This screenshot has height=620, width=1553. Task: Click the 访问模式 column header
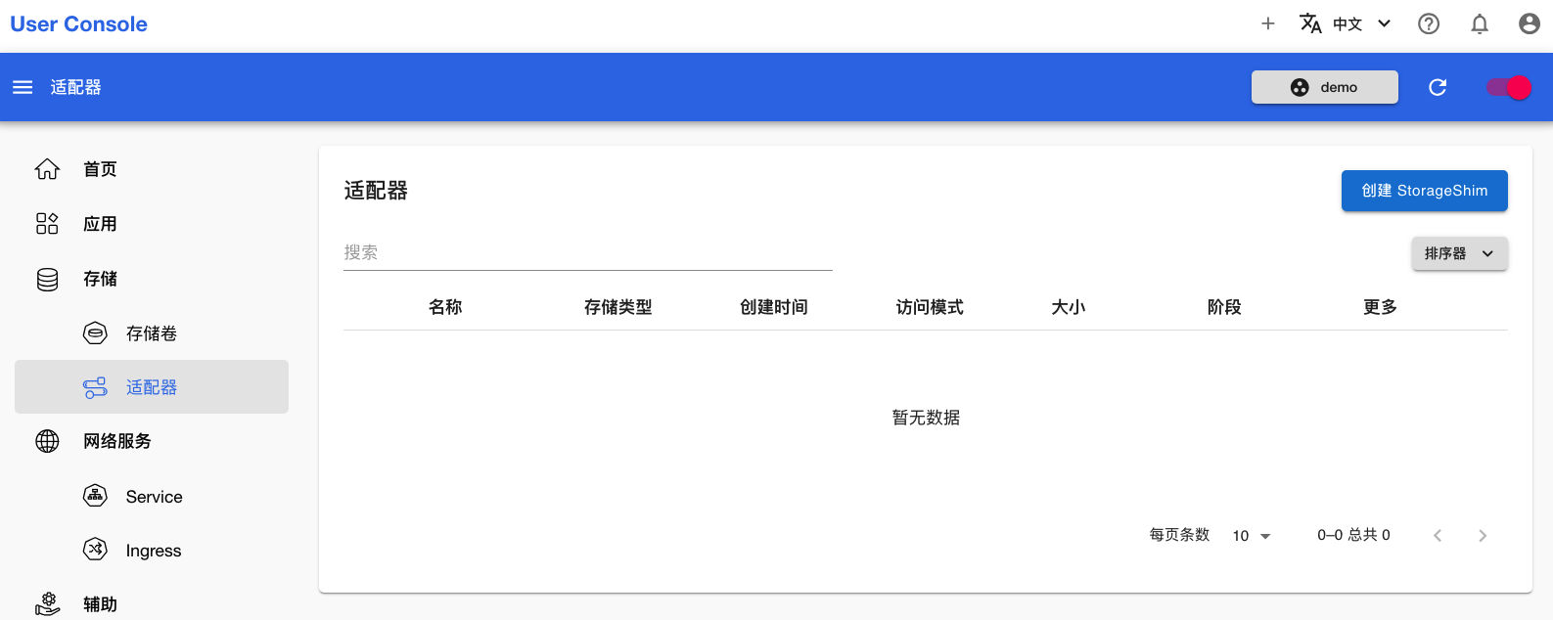tap(930, 307)
